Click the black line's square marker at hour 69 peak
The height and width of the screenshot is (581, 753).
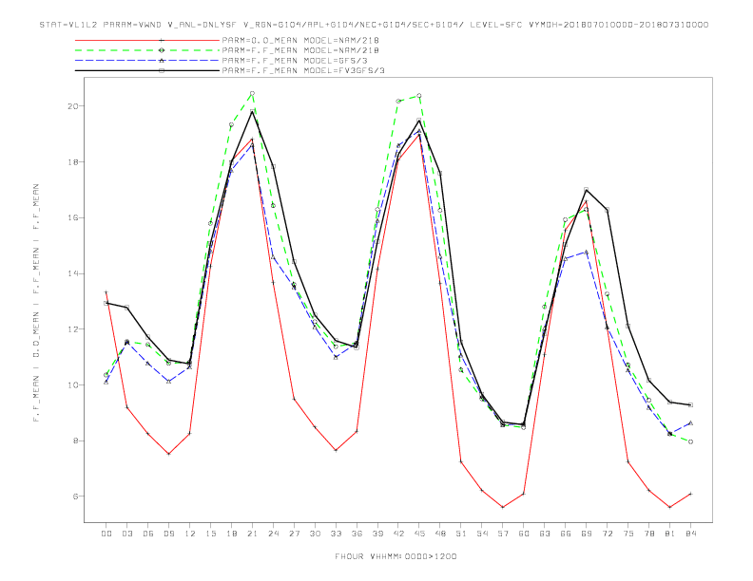(587, 189)
